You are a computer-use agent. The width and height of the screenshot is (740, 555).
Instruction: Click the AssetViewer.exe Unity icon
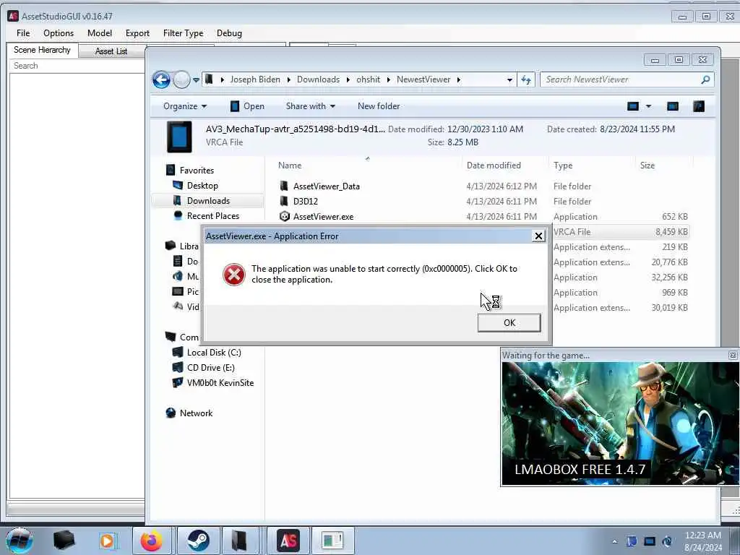click(284, 217)
